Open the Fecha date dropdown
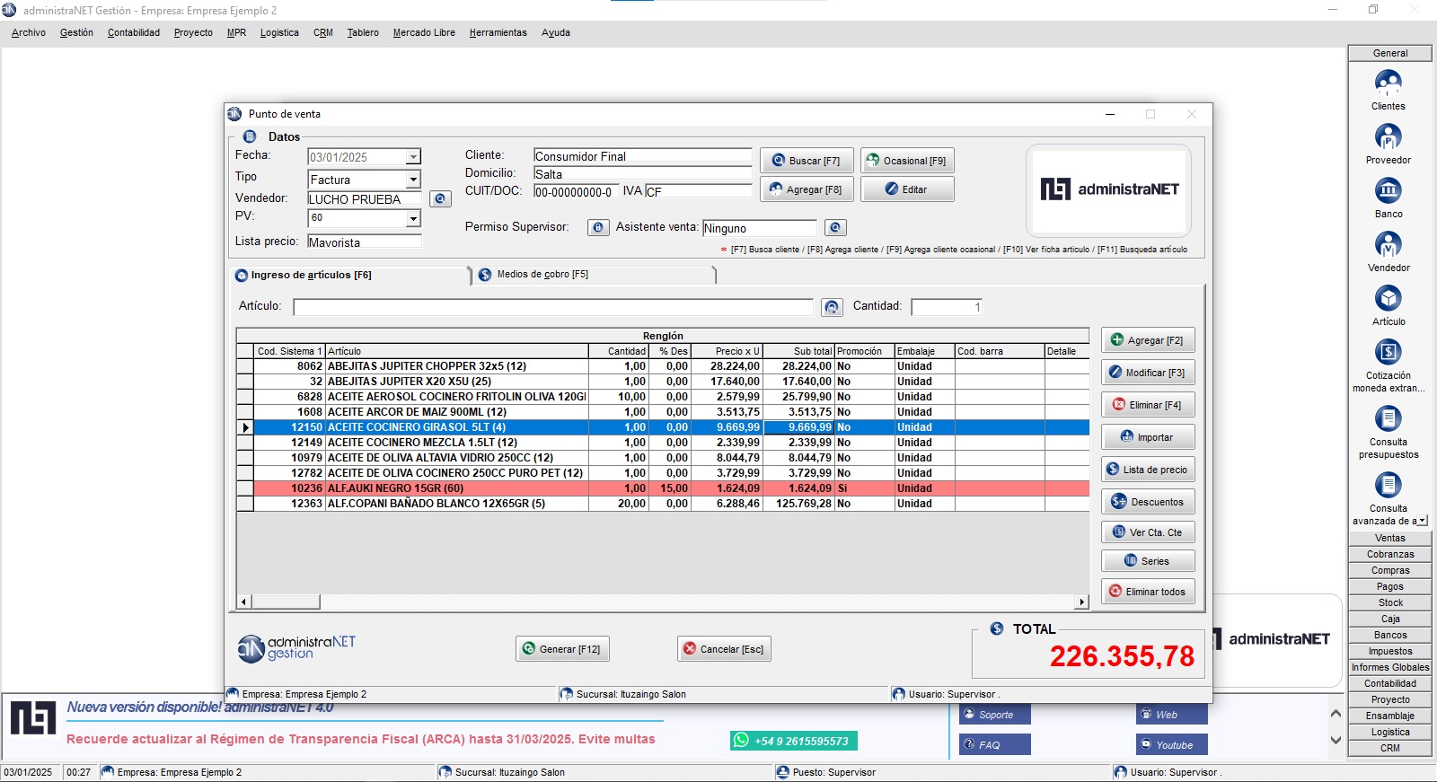Screen dimensions: 1437x782 [413, 157]
